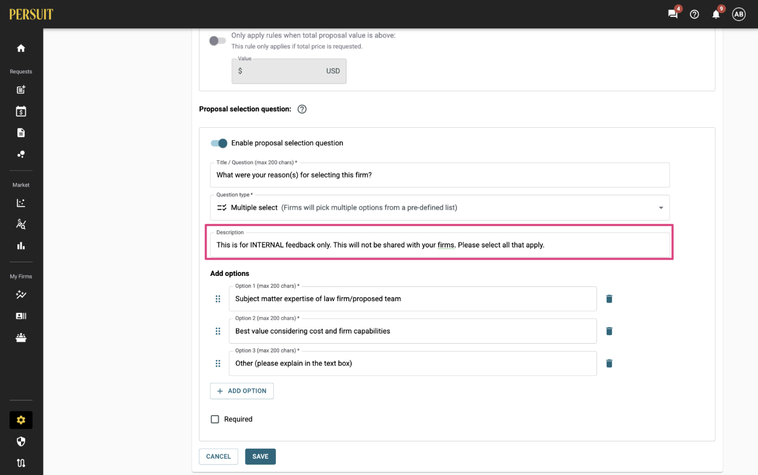The width and height of the screenshot is (758, 475).
Task: Click the SAVE button
Action: click(260, 457)
